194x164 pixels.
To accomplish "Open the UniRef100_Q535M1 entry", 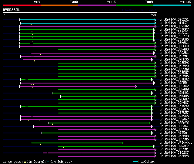I will click(x=174, y=149).
